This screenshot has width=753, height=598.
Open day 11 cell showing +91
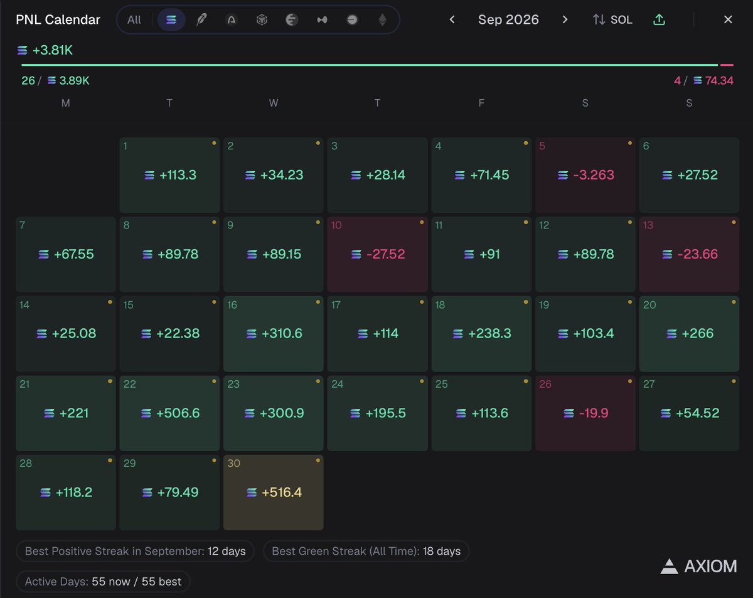[x=481, y=254]
